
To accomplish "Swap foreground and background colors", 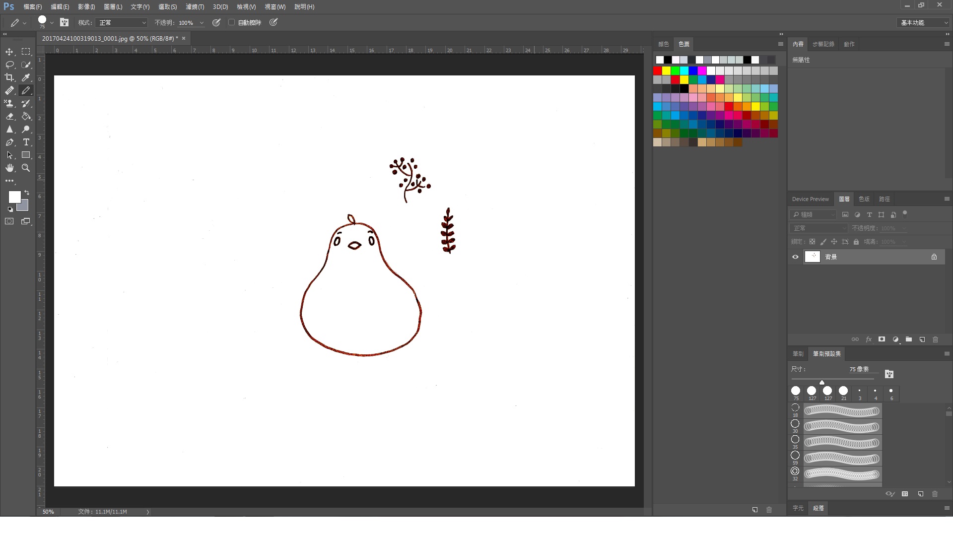I will click(27, 193).
